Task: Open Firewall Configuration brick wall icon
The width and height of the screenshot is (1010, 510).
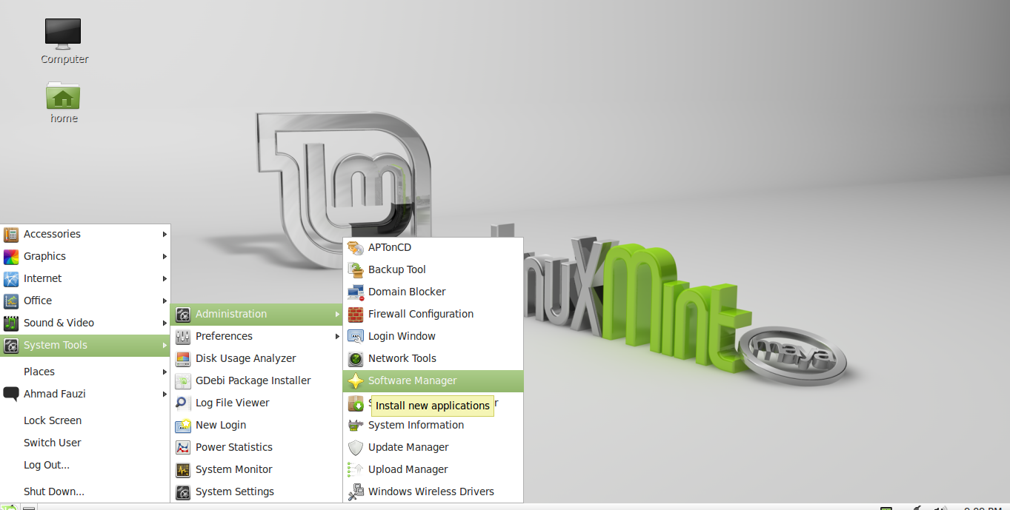Action: tap(356, 314)
